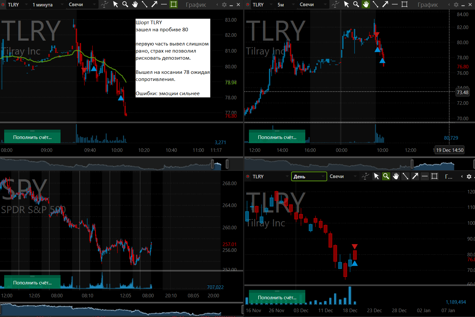Choose the line segment tool in the 1-minute chart

[145, 5]
